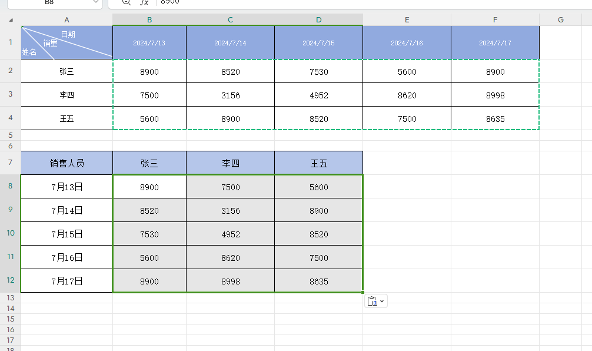Select row 10 header
The image size is (592, 351).
pyautogui.click(x=11, y=233)
